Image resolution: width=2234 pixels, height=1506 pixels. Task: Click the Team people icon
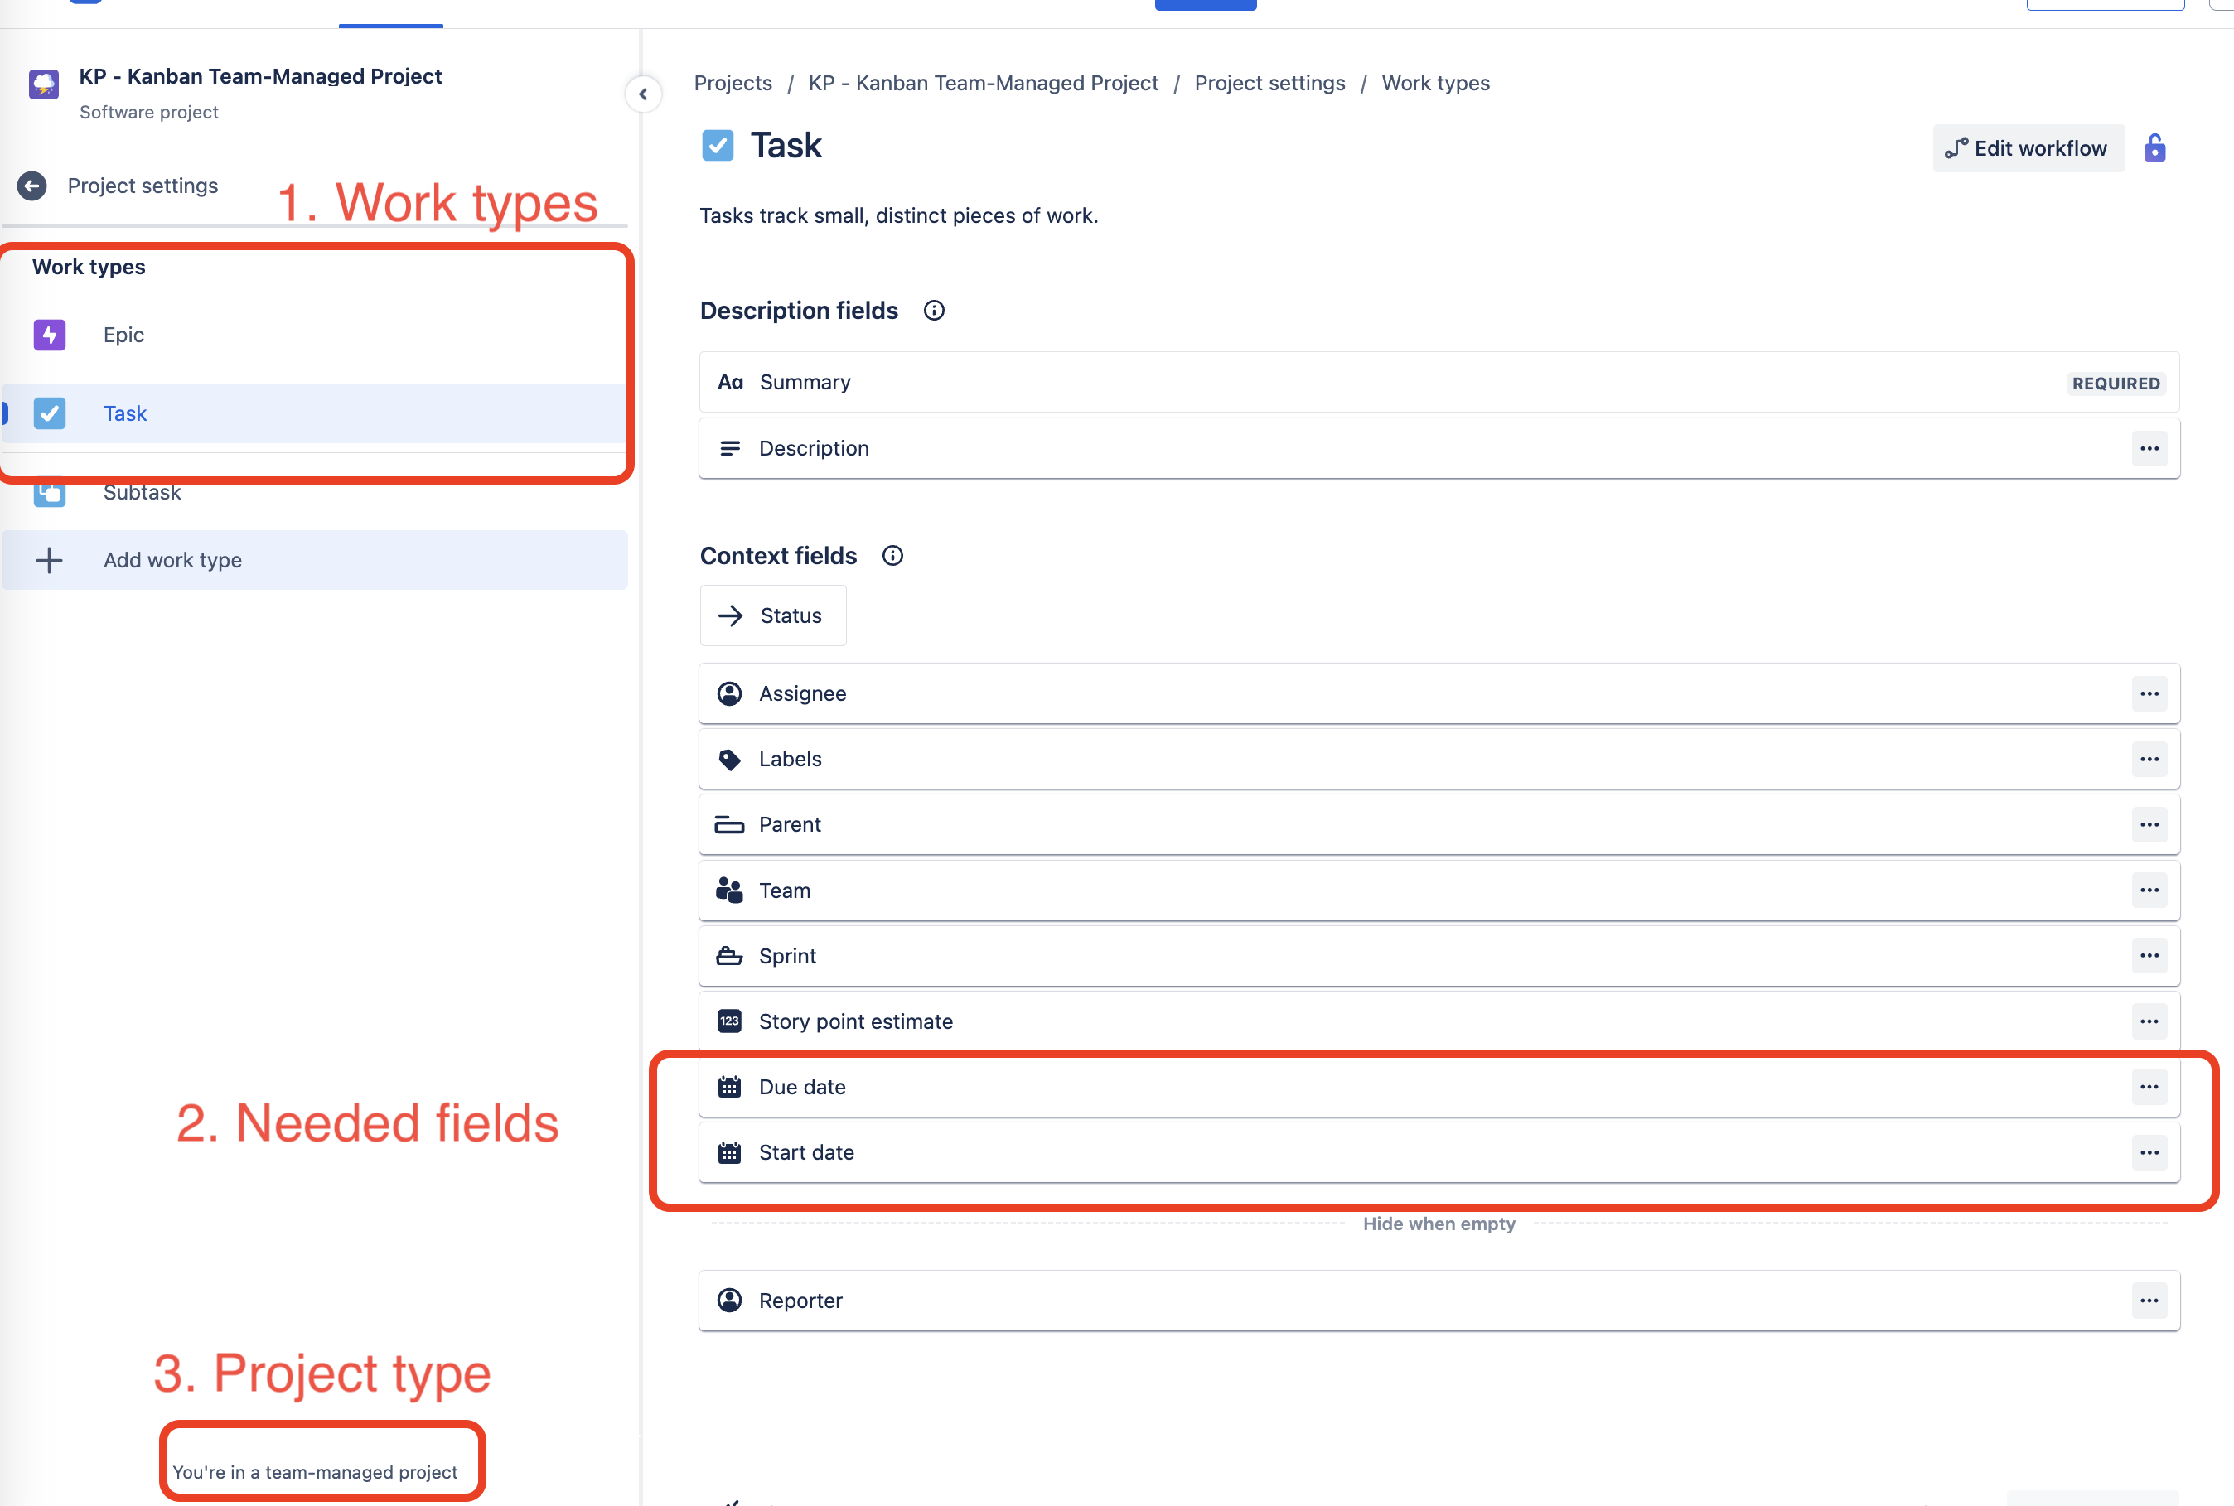tap(729, 891)
